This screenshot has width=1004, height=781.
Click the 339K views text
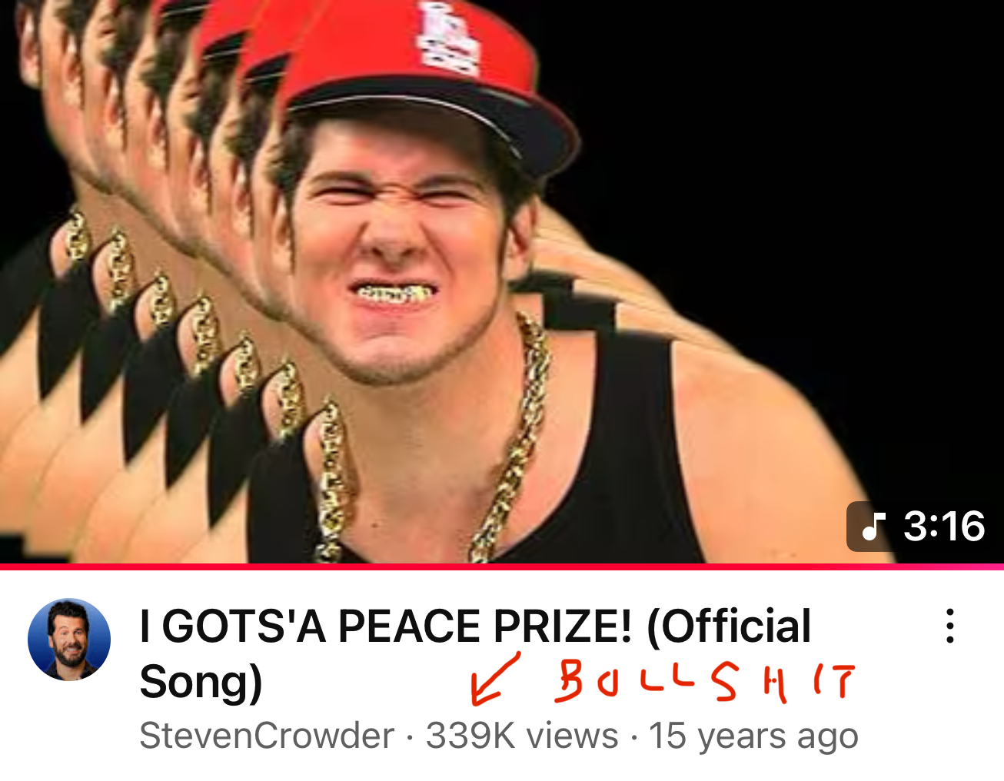(x=522, y=736)
